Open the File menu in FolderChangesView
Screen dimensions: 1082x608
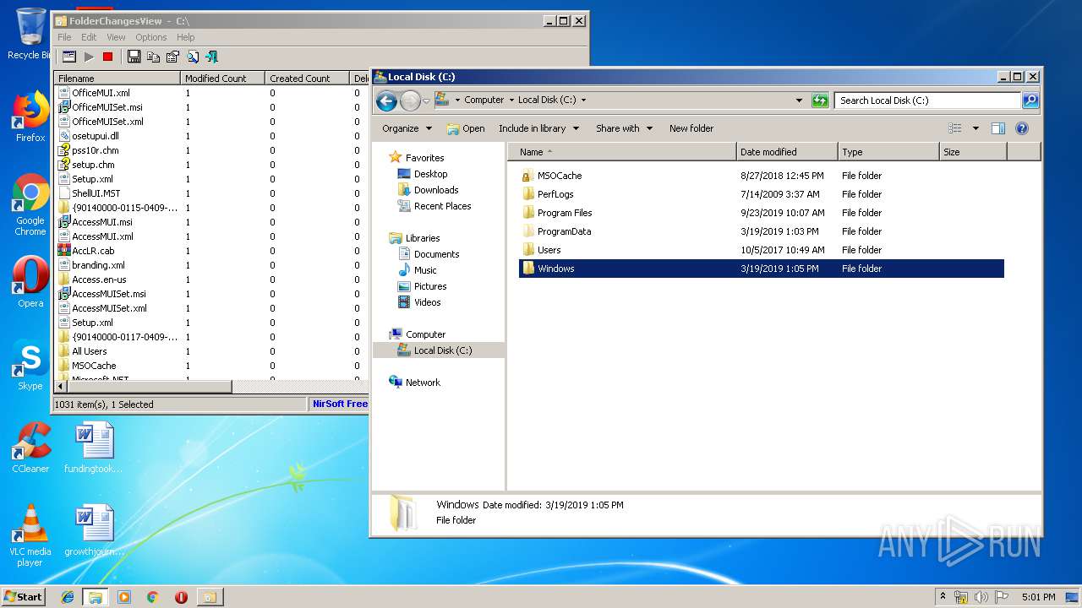(64, 37)
